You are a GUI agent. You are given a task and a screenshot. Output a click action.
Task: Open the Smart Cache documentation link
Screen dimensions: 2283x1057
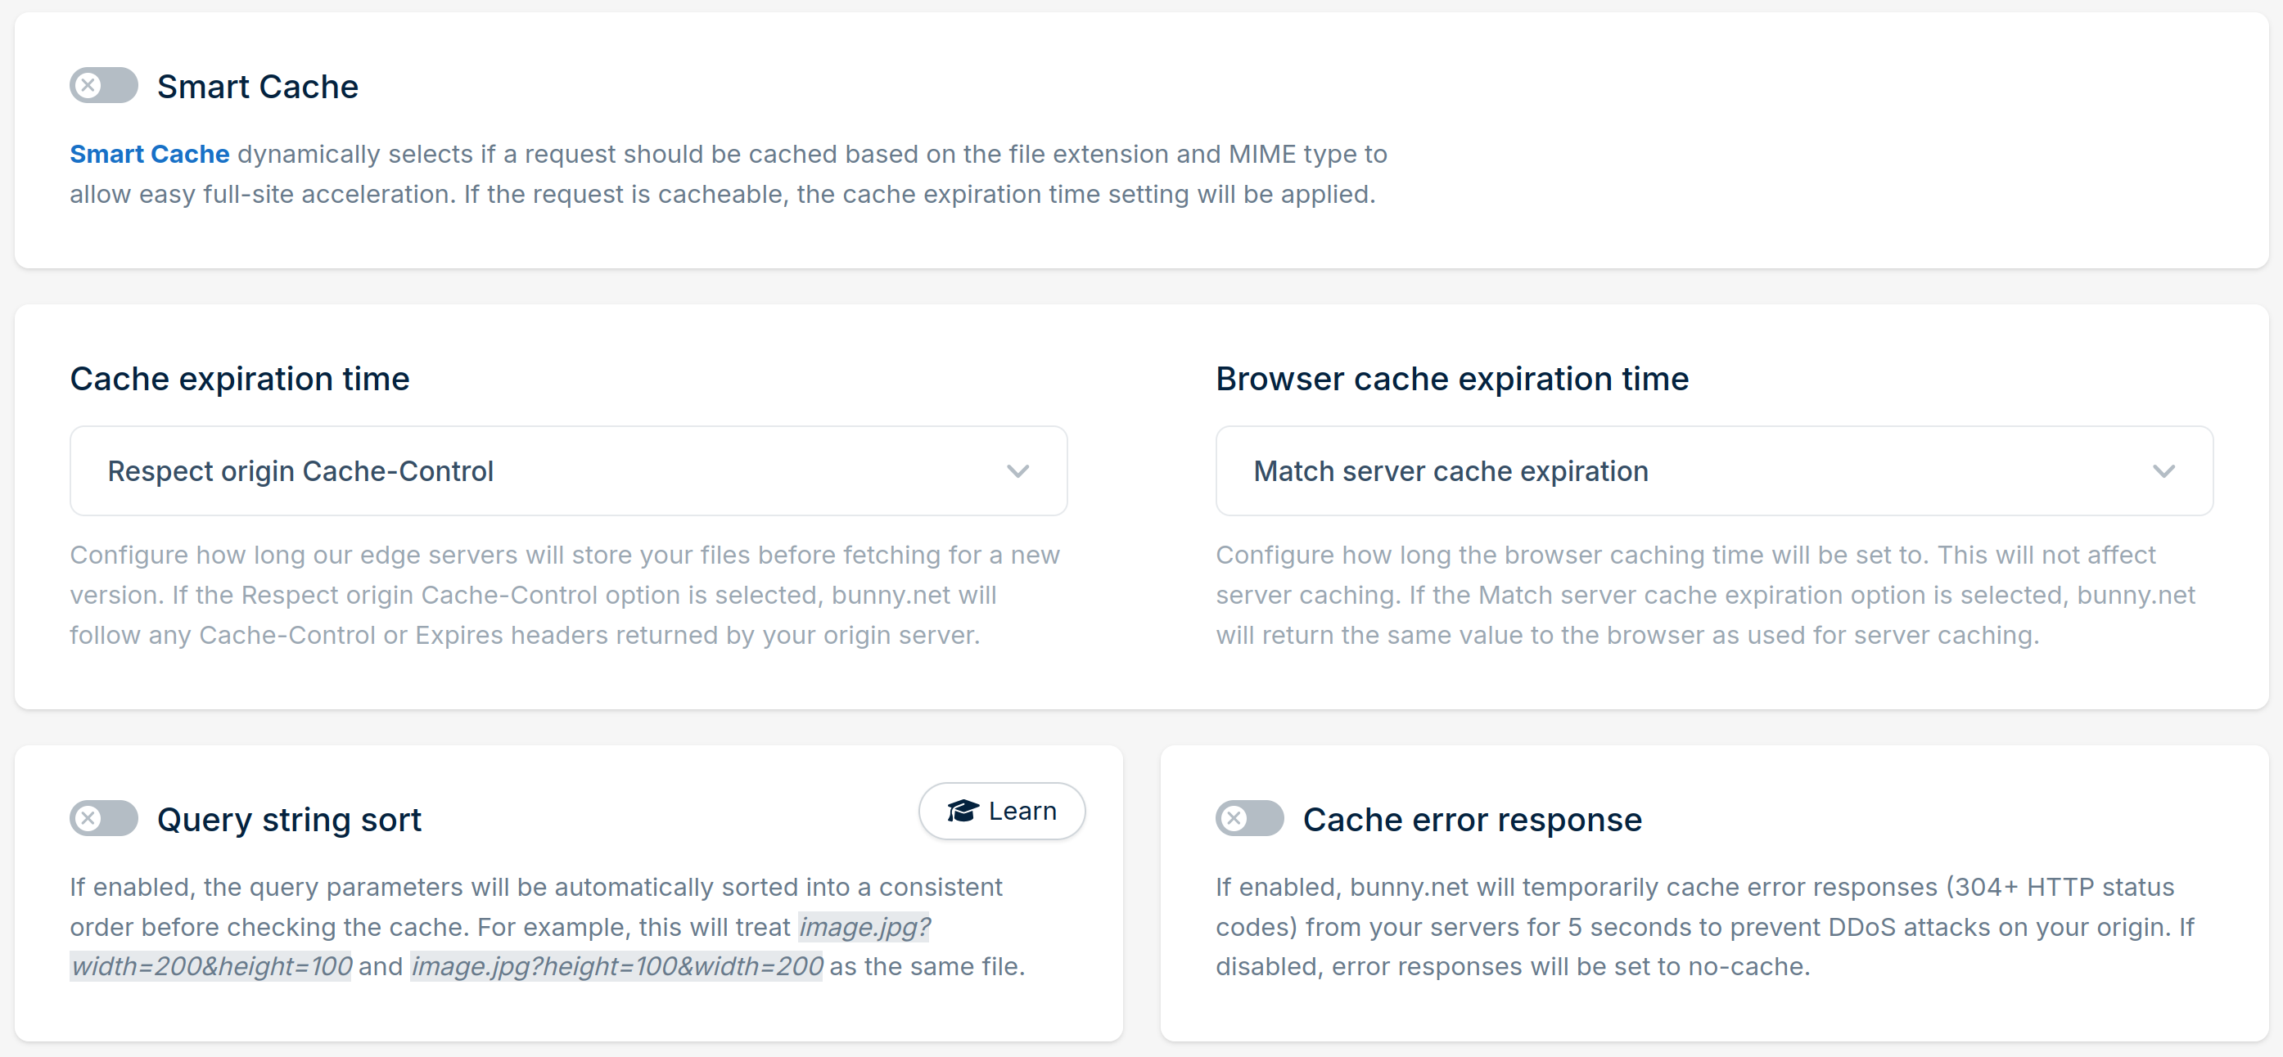click(148, 153)
